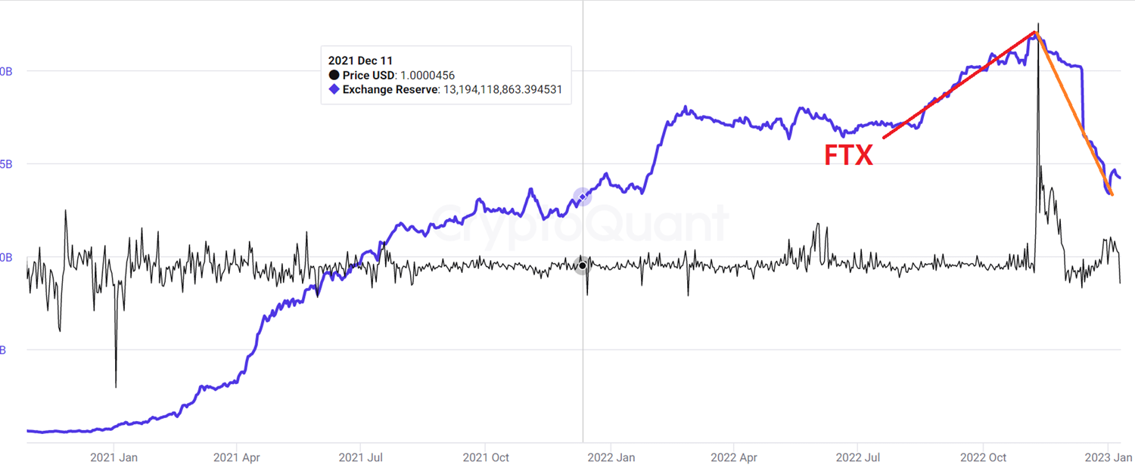Click the Price USD marker on Dec 11
Screen dimensions: 1135x471
pos(582,265)
